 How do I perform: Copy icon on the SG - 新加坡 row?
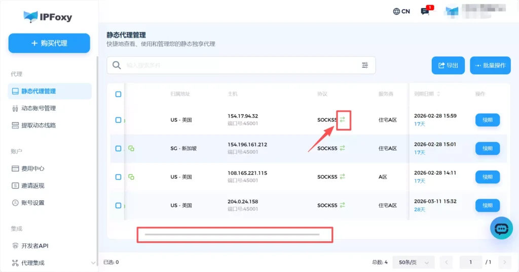(131, 149)
